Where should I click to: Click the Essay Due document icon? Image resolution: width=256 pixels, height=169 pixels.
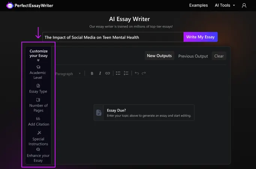click(99, 113)
